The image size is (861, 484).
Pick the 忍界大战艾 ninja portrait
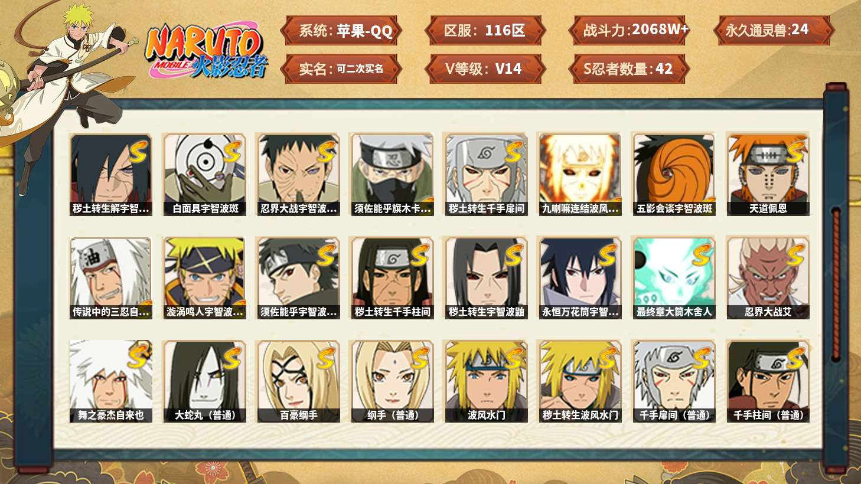[768, 278]
